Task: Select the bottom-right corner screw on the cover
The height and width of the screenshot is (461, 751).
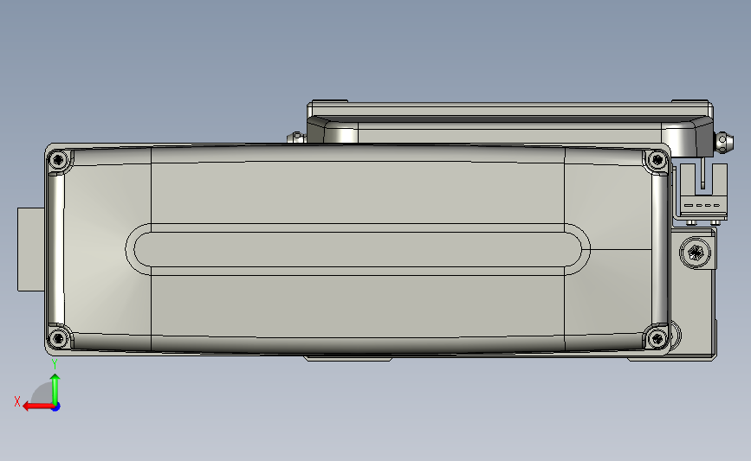Action: tap(657, 338)
